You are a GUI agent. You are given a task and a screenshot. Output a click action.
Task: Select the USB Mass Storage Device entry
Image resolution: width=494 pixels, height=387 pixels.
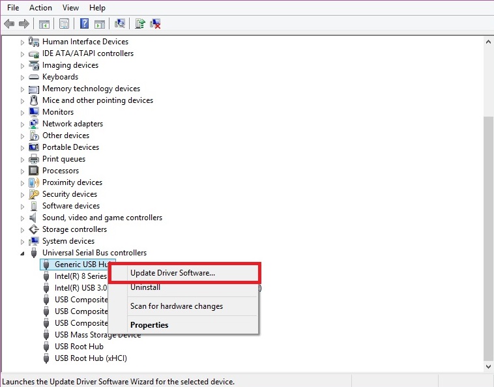click(x=98, y=335)
